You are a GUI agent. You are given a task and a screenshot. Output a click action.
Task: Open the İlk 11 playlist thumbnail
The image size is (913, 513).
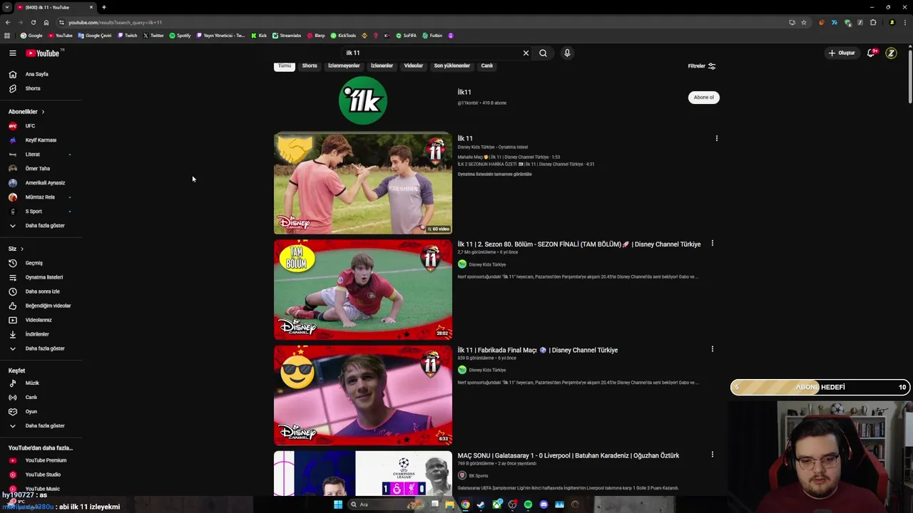tap(363, 184)
